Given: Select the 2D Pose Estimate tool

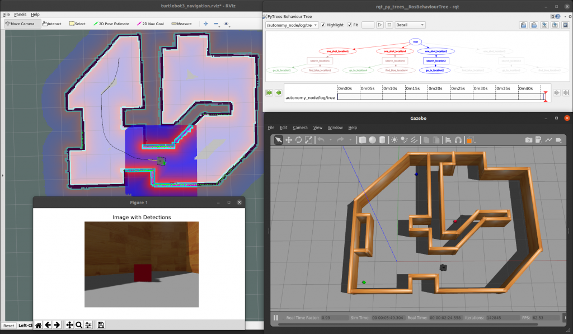Looking at the screenshot, I should point(111,23).
